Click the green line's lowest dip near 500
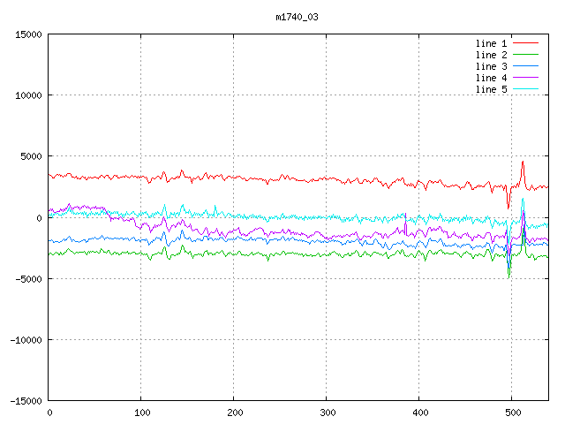The width and height of the screenshot is (565, 424). click(x=508, y=277)
